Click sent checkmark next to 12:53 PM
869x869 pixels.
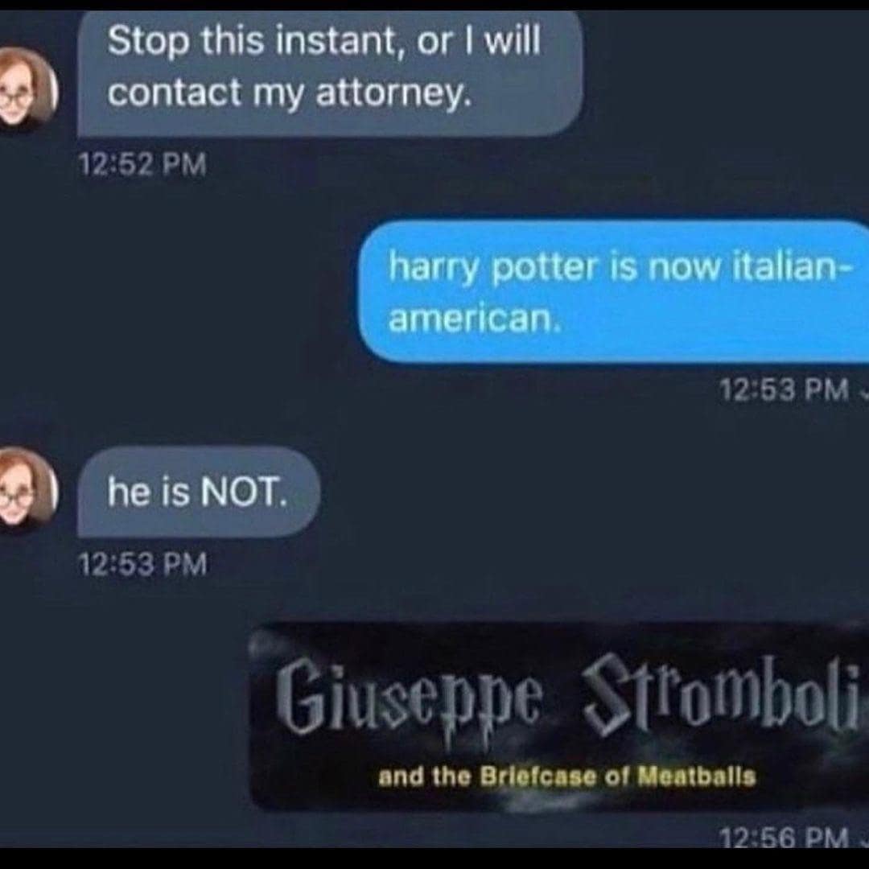pyautogui.click(x=863, y=390)
